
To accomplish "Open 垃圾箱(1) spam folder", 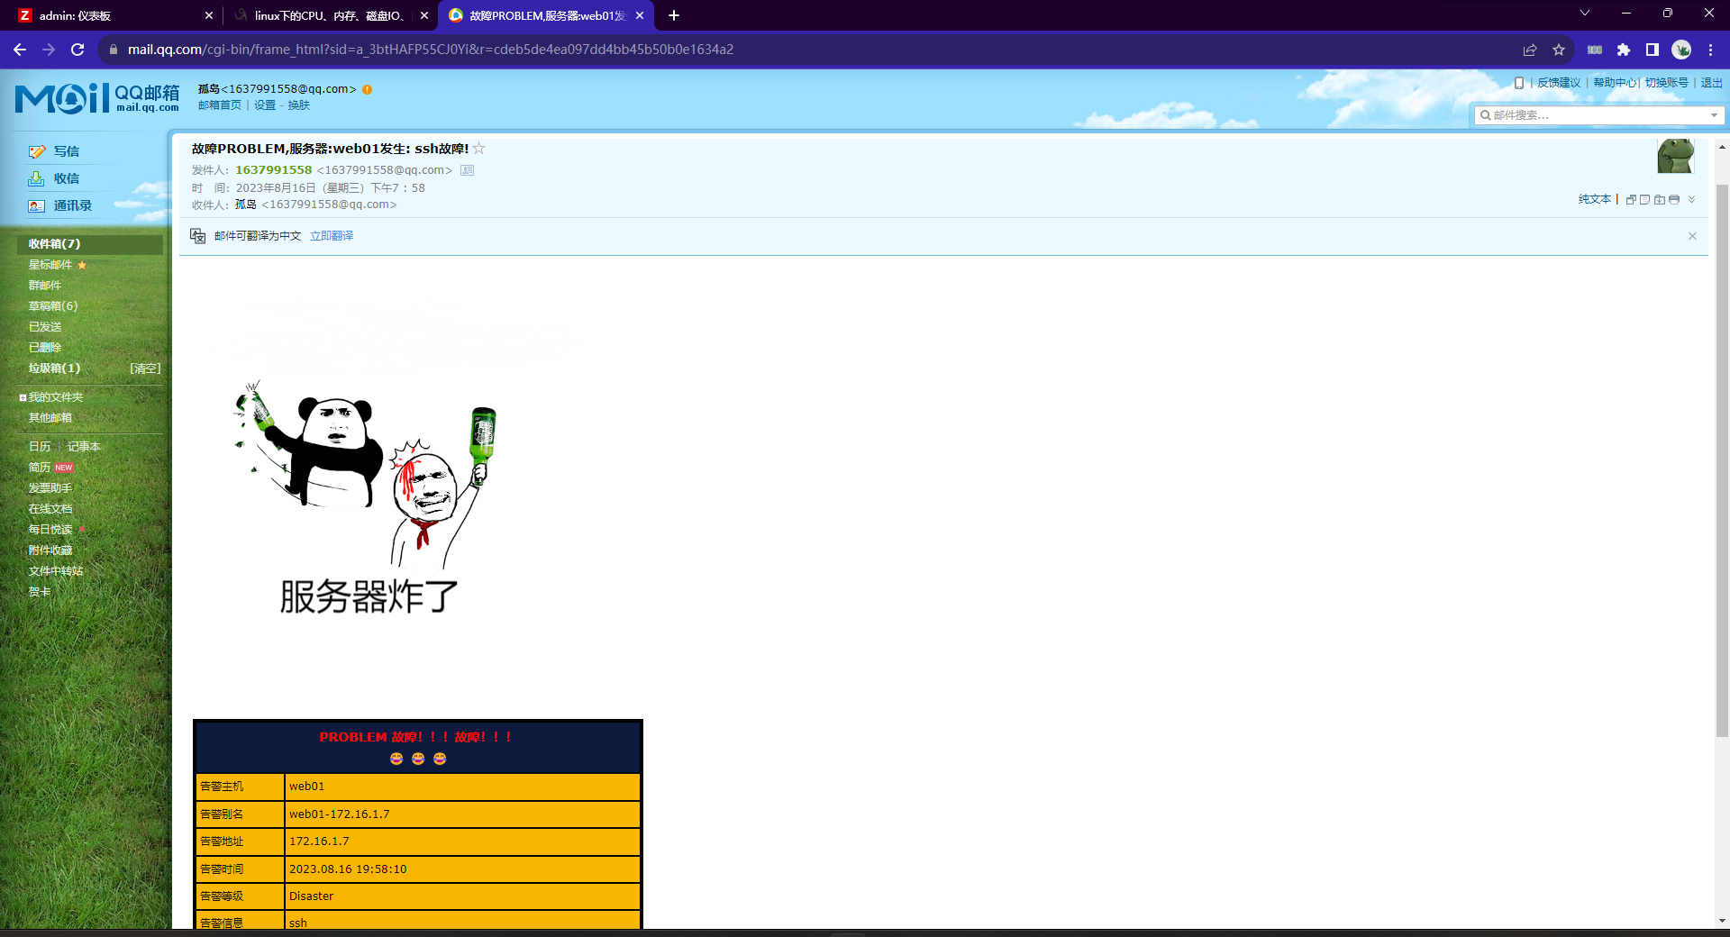I will click(54, 368).
